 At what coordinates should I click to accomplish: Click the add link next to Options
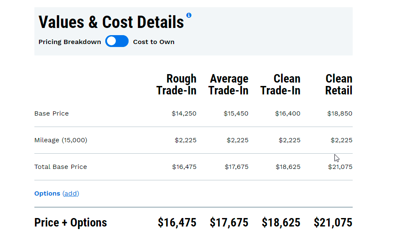71,193
